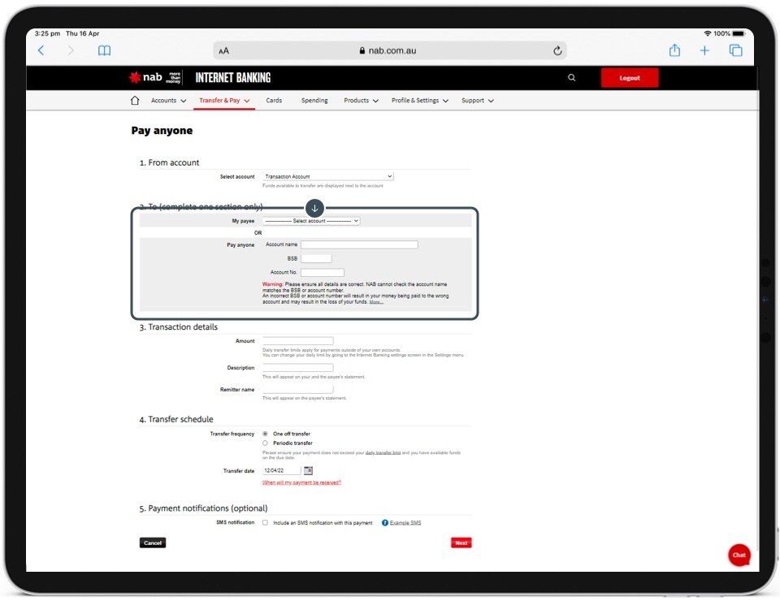Click the Safari share icon
Image resolution: width=780 pixels, height=601 pixels.
[674, 50]
